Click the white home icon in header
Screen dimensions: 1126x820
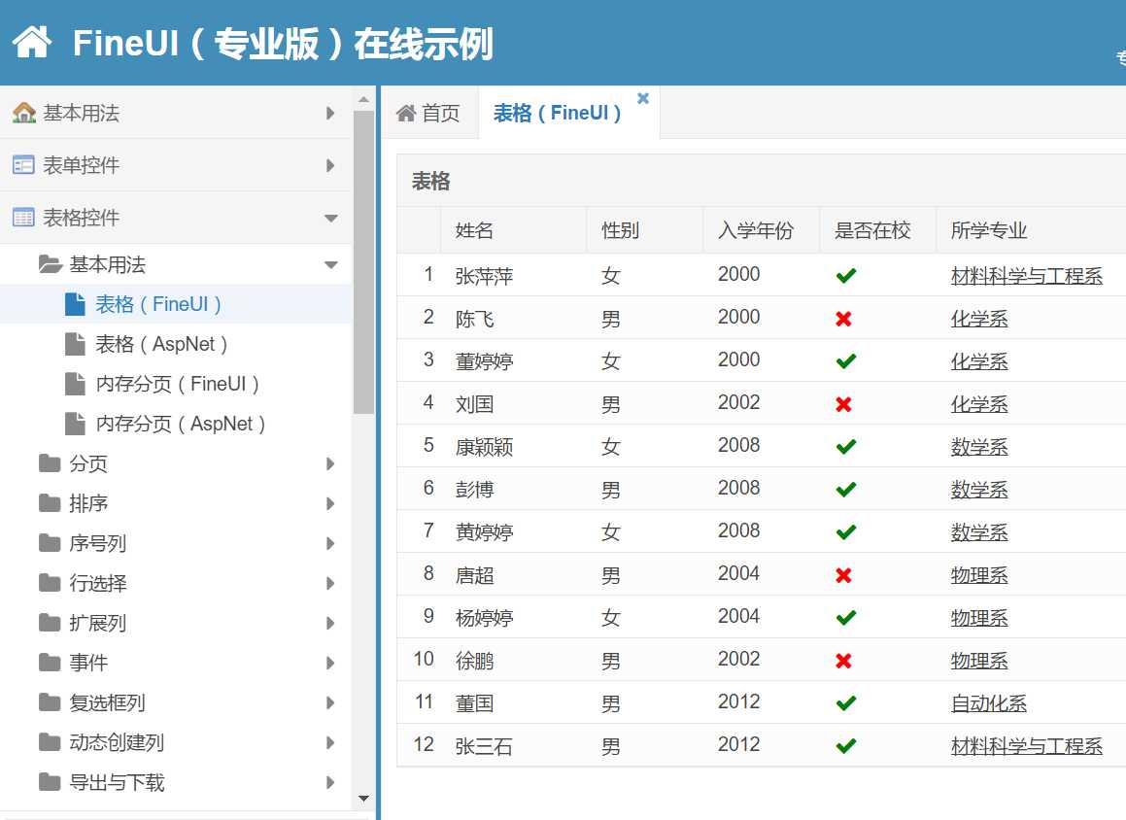[x=32, y=42]
